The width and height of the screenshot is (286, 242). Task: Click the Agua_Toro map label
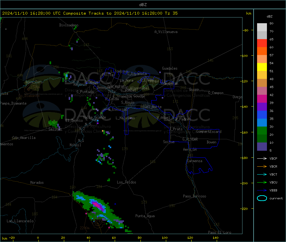(34, 82)
